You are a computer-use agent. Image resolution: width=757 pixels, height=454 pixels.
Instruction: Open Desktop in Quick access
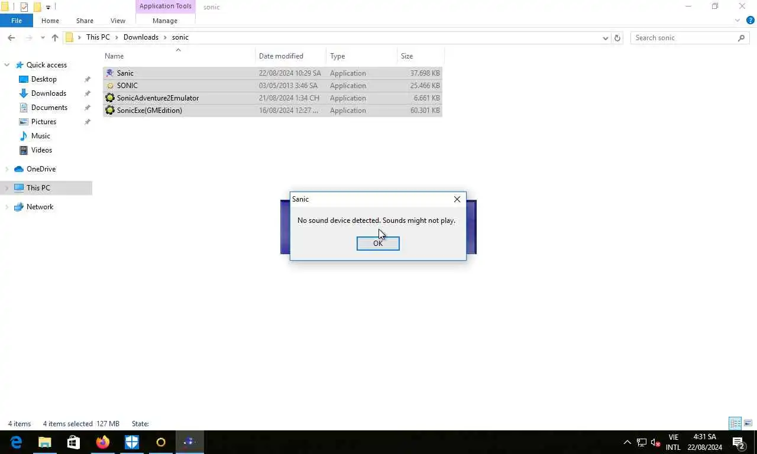pyautogui.click(x=44, y=79)
